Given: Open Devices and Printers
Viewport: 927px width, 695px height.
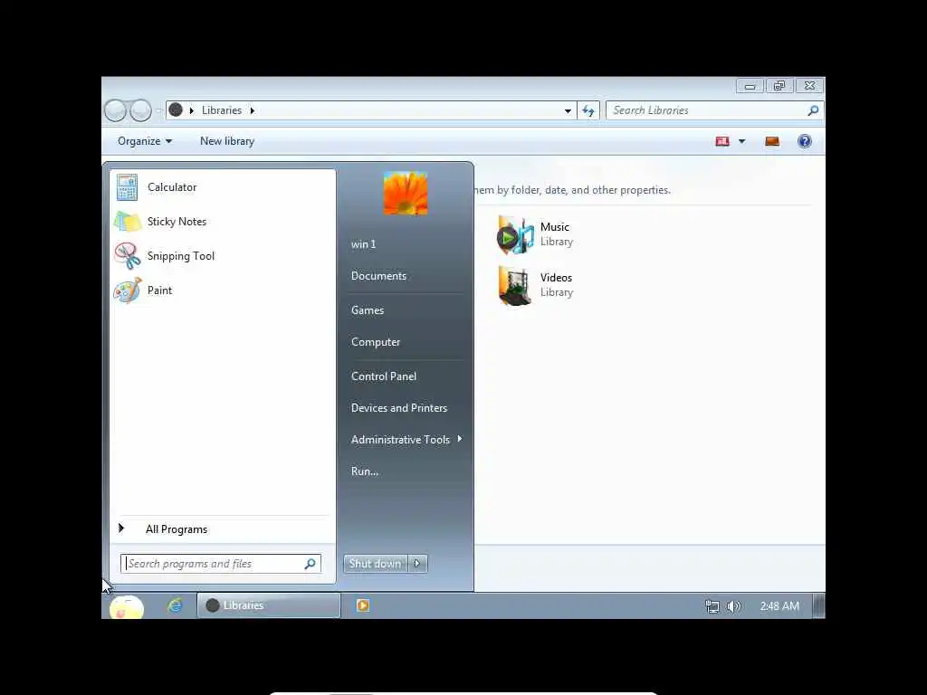Looking at the screenshot, I should (x=399, y=408).
